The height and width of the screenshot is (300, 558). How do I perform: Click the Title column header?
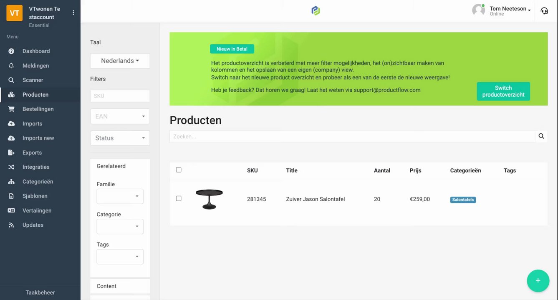292,170
